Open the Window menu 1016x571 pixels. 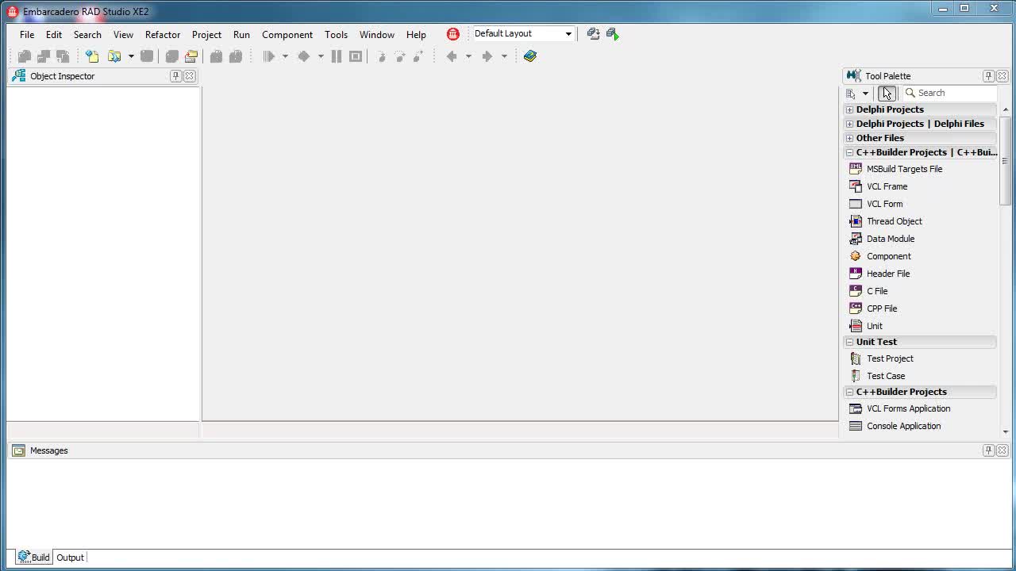click(377, 34)
